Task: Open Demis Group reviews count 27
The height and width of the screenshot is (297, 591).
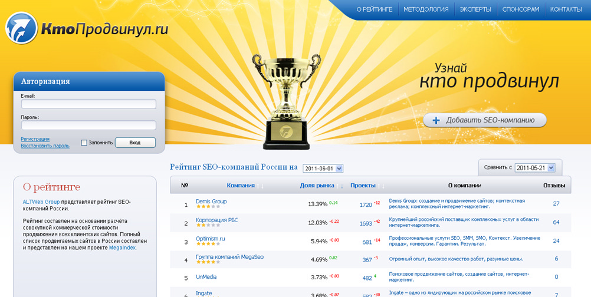Action: [556, 204]
